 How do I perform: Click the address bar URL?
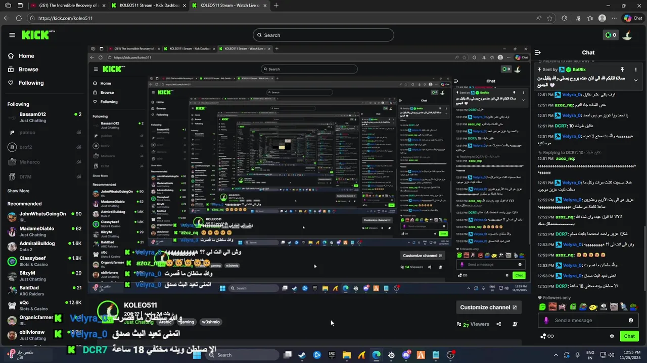65,18
